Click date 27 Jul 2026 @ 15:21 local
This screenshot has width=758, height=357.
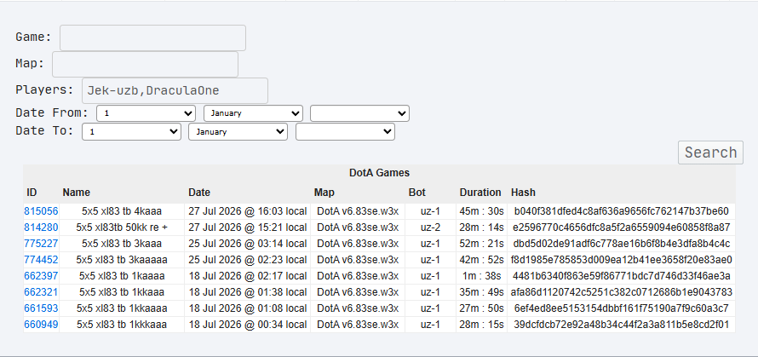pyautogui.click(x=248, y=227)
